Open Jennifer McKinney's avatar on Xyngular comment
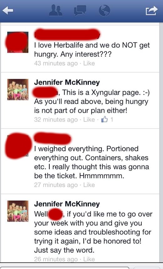The height and width of the screenshot is (269, 163). (18, 89)
